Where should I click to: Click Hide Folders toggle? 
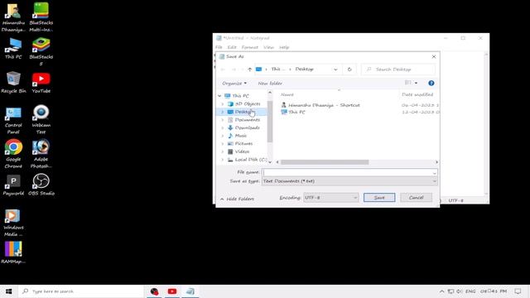237,199
